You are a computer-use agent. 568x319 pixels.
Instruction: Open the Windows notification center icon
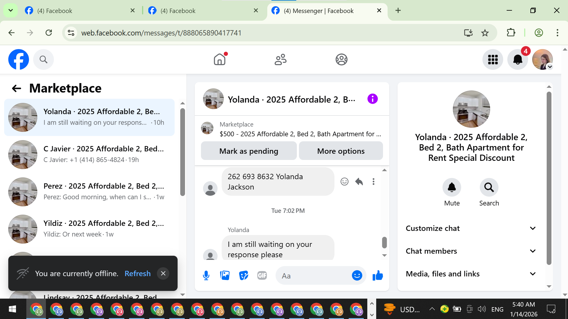[551, 309]
